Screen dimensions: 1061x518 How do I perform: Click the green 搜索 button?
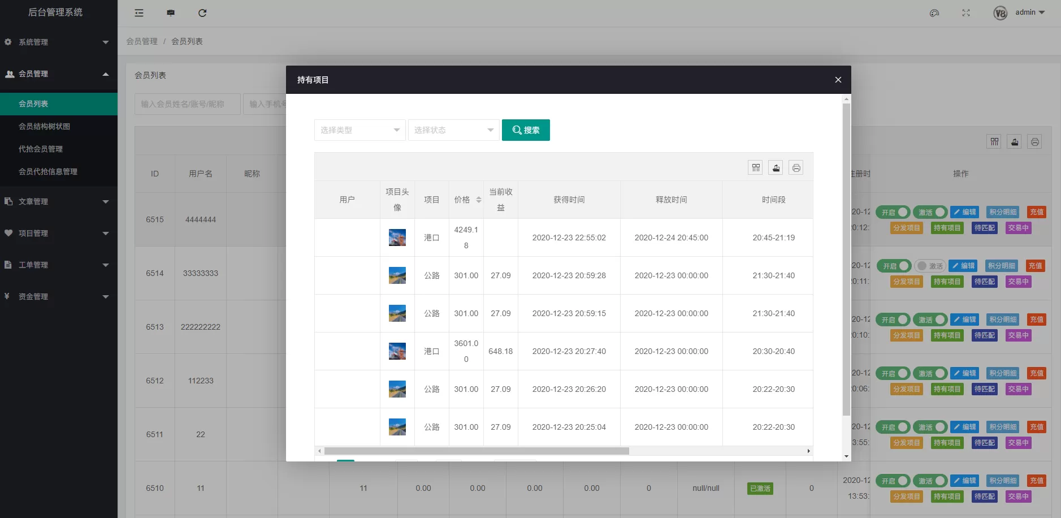[526, 130]
